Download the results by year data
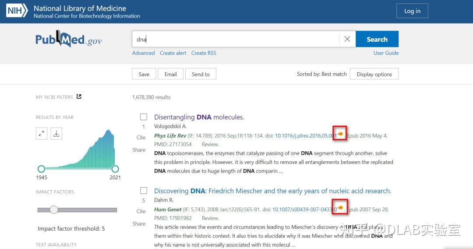The height and width of the screenshot is (249, 473). tap(56, 134)
